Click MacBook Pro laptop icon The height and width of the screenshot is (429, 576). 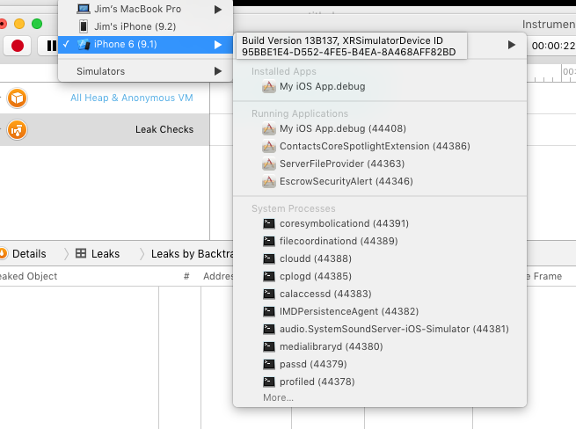click(84, 9)
